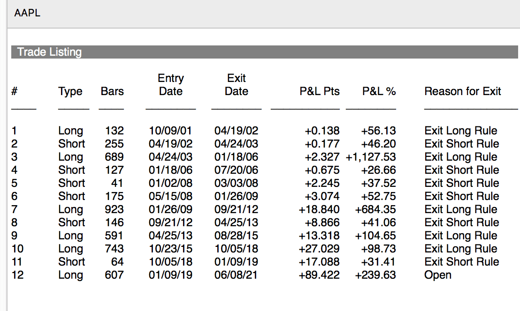Click entry date 10/09/01 in trade 1

point(170,131)
